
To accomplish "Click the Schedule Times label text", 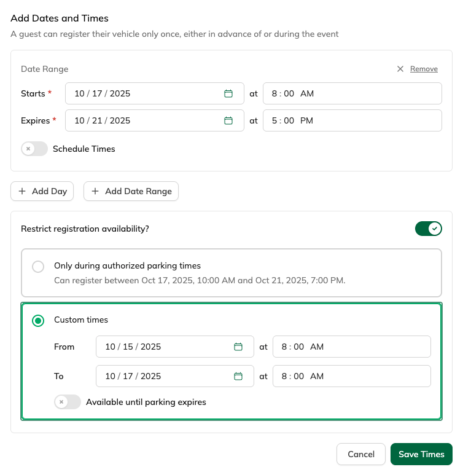I will tap(84, 149).
